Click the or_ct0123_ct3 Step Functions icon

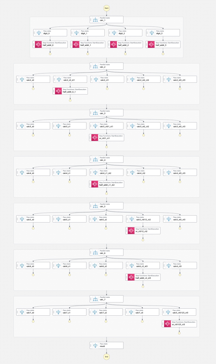(x=168, y=324)
